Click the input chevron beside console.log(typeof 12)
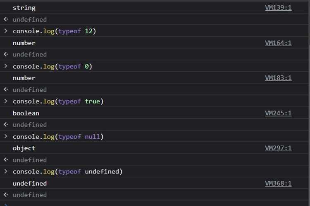 [x=6, y=31]
